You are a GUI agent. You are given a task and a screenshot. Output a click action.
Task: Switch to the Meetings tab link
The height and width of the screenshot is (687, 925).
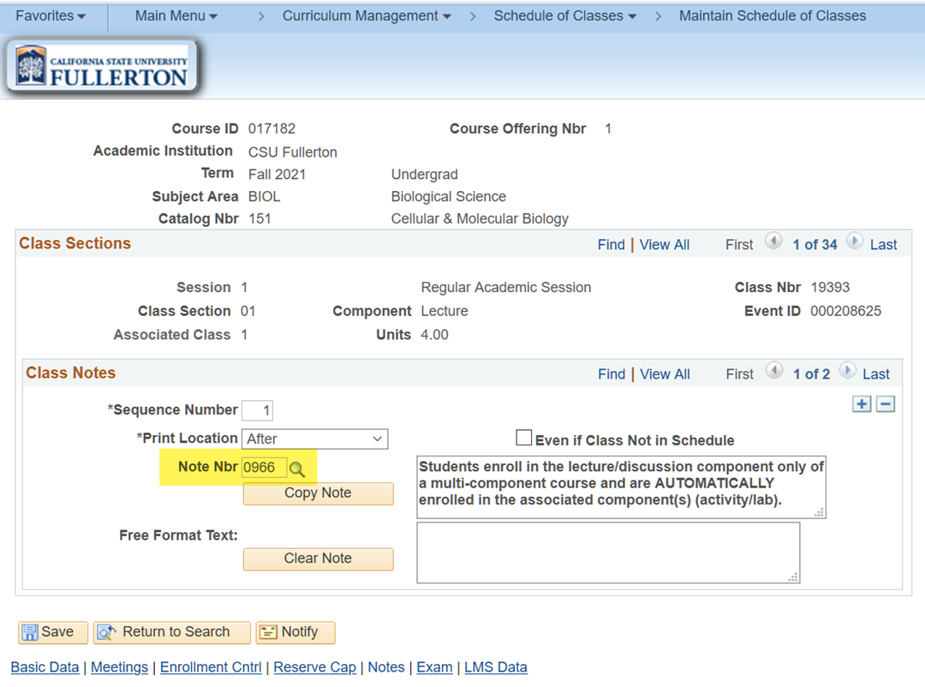point(119,667)
